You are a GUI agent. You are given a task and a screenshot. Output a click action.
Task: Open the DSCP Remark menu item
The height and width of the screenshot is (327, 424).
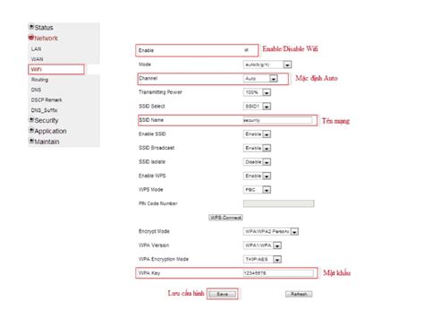pos(47,100)
